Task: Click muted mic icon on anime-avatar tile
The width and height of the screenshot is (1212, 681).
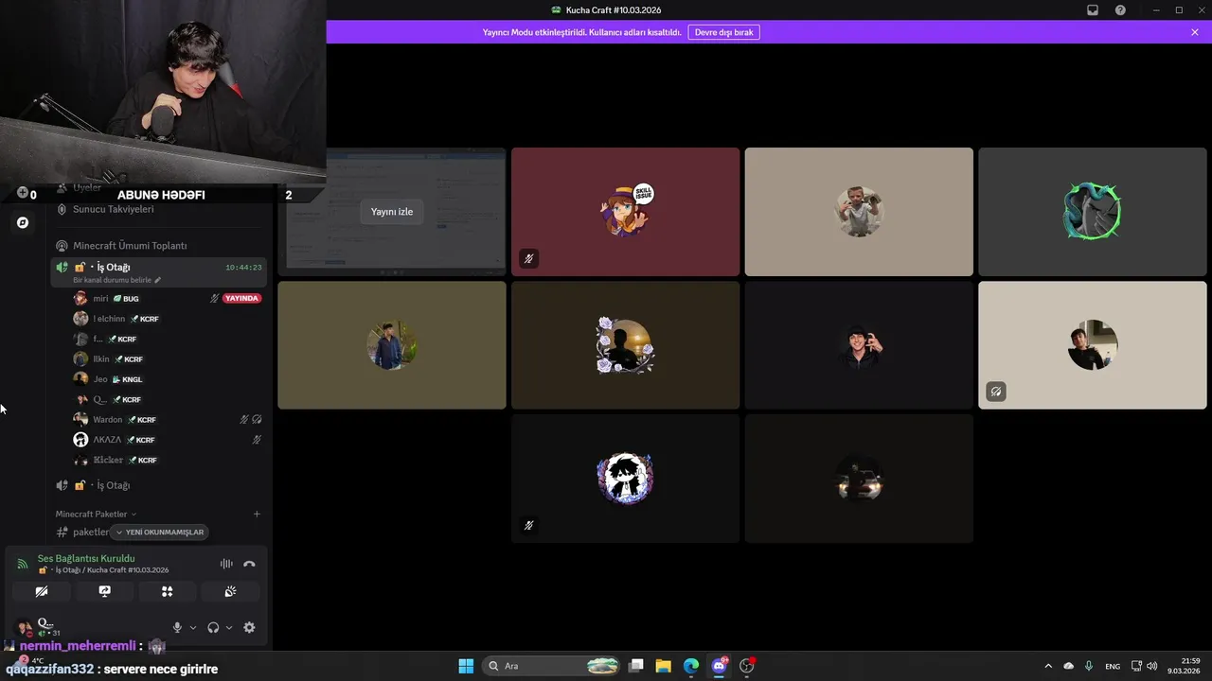Action: tap(529, 525)
